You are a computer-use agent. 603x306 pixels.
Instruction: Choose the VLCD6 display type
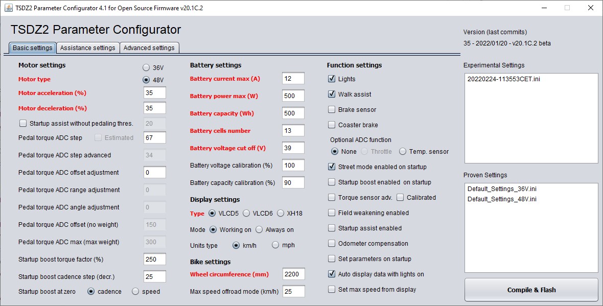tap(246, 214)
